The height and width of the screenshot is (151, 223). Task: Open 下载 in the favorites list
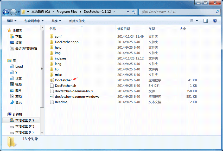click(x=18, y=37)
